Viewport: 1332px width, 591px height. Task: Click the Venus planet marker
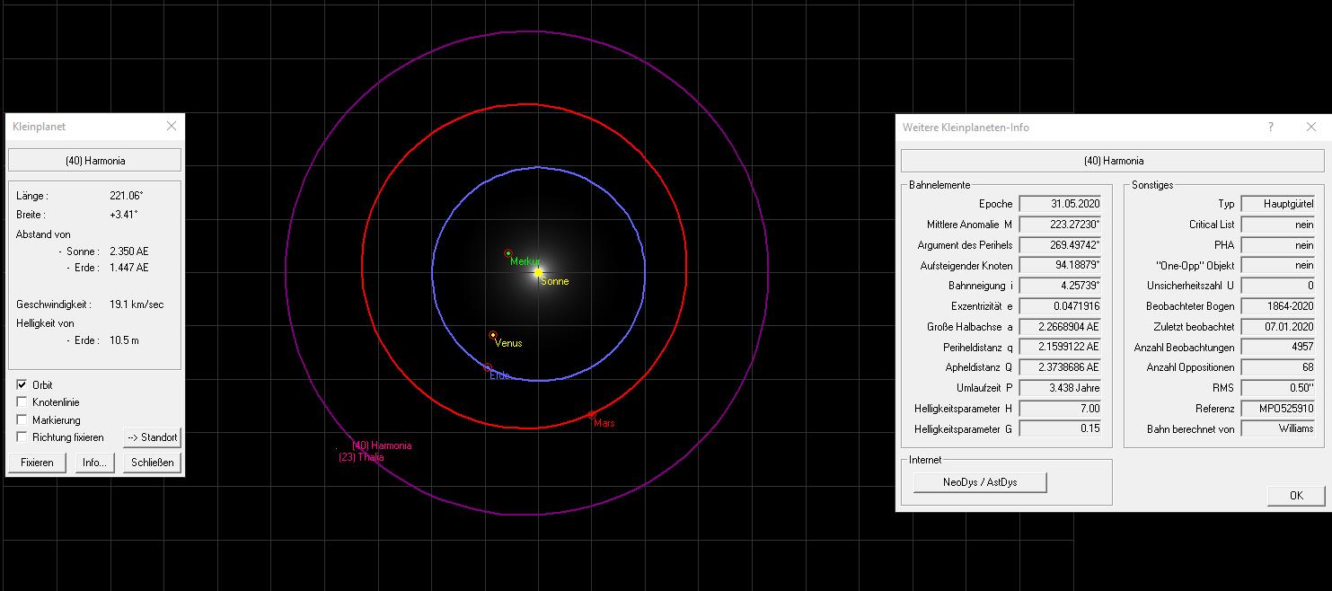[x=493, y=335]
